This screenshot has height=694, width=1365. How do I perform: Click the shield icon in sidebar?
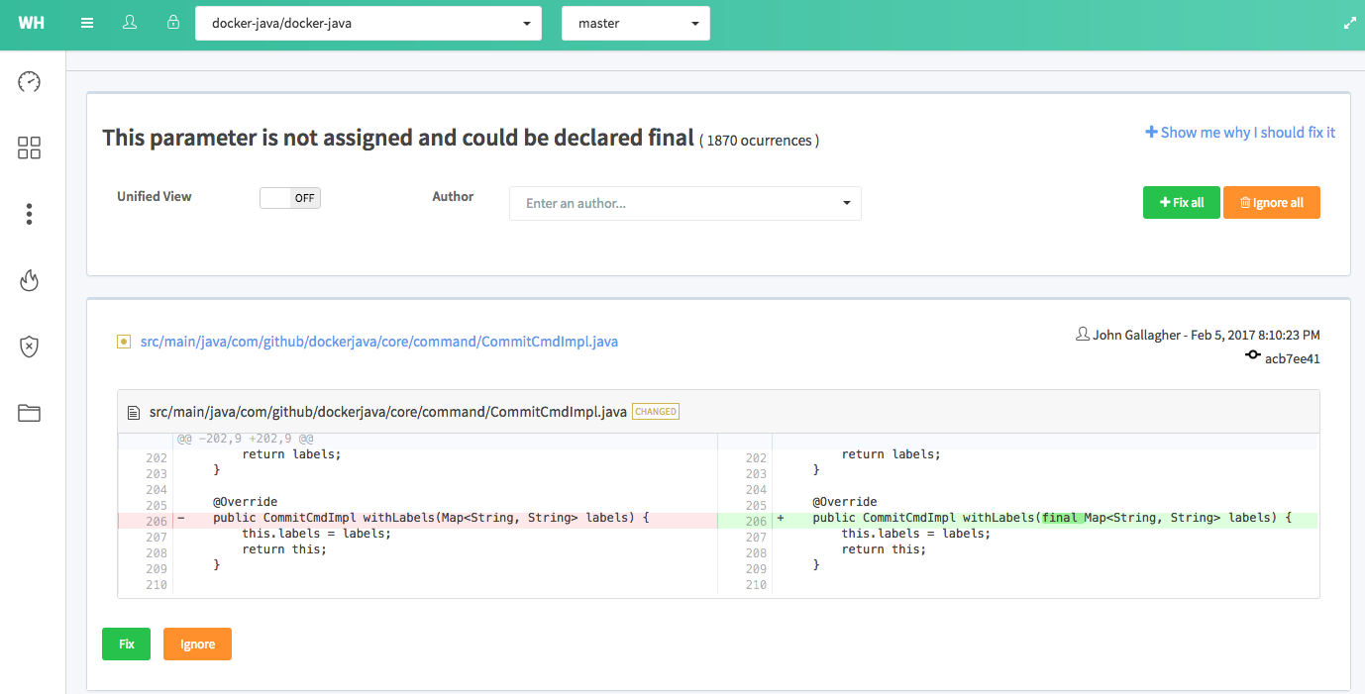coord(30,347)
